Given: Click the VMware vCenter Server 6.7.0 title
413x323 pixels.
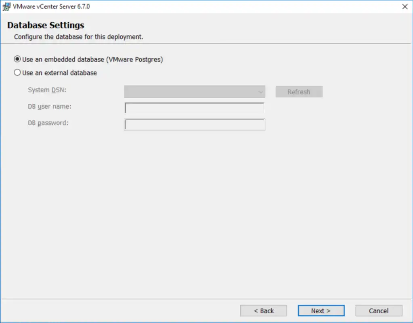Looking at the screenshot, I should 51,6.
